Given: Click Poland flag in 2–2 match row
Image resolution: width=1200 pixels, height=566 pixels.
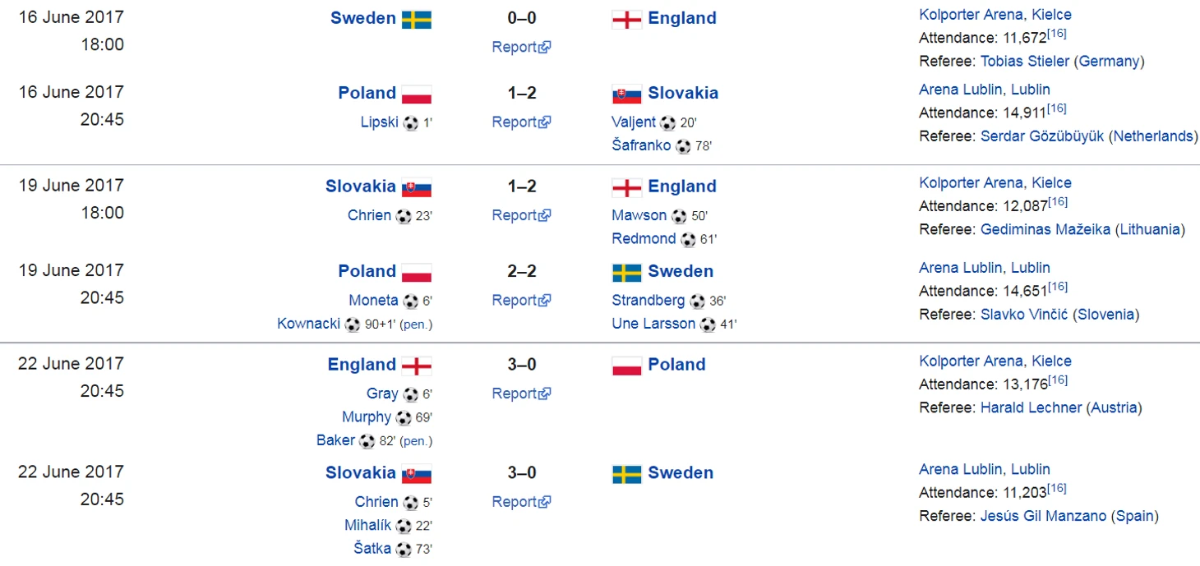Looking at the screenshot, I should [417, 273].
